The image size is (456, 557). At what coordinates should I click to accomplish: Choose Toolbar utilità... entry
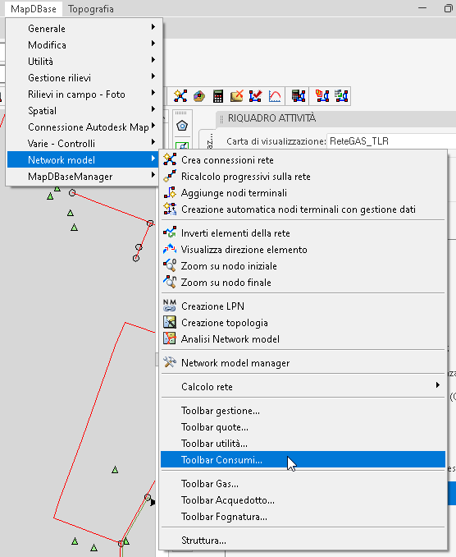pos(303,444)
